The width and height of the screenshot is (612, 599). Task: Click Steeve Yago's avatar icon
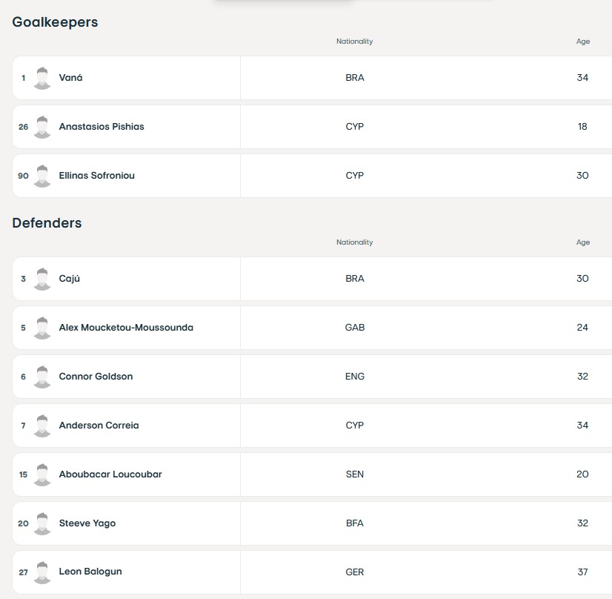click(x=42, y=523)
